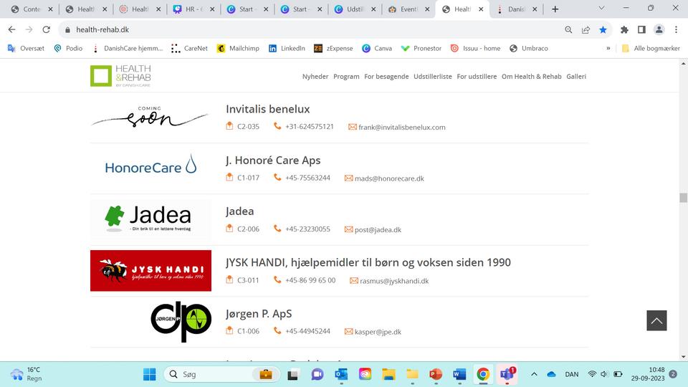
Task: Open the Oversæt bookmark
Action: (26, 48)
